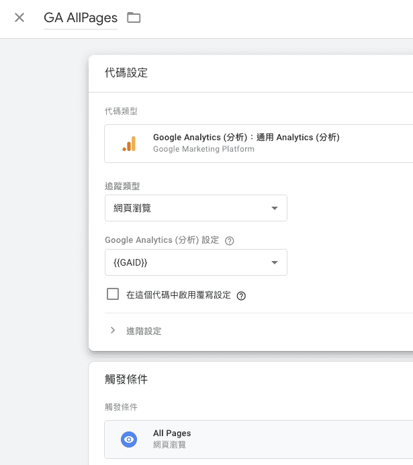This screenshot has height=465, width=413.
Task: Open the All Pages trigger name
Action: coord(172,433)
